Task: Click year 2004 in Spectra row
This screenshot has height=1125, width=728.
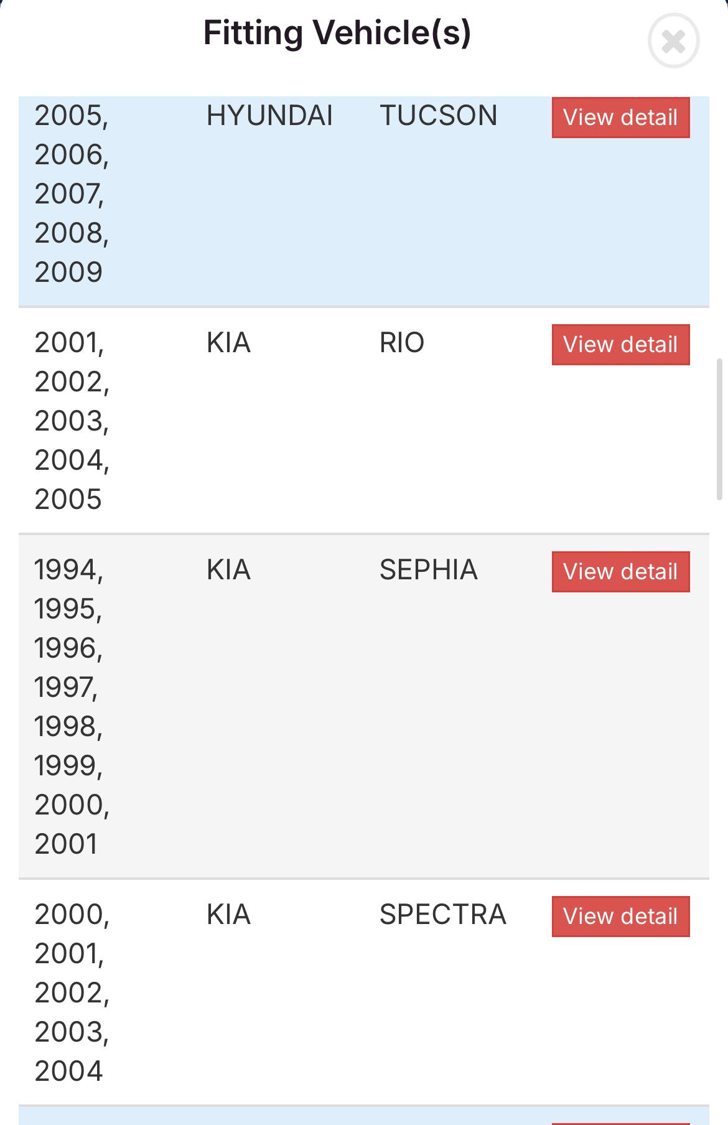Action: 68,1071
